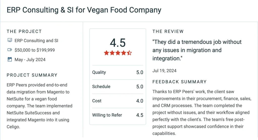The image size is (258, 140).
Task: Click FEEDBACK SUMMARY heading
Action: (x=179, y=82)
